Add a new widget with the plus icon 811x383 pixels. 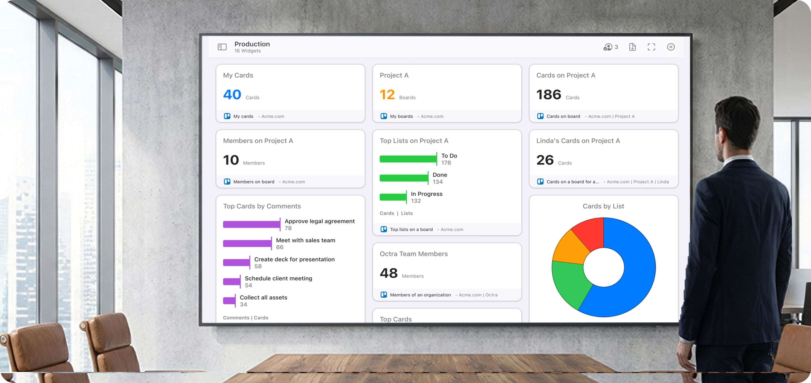coord(671,47)
